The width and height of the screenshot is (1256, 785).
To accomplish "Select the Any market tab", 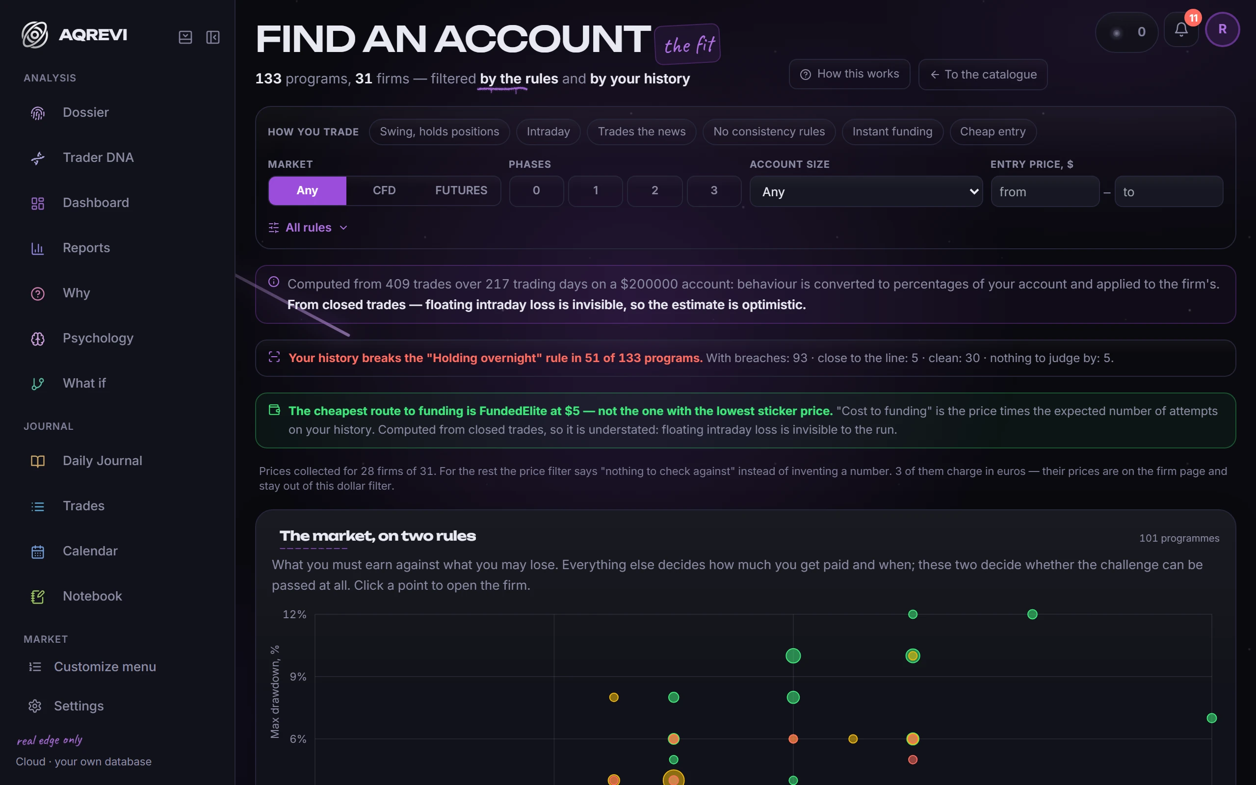I will [307, 190].
